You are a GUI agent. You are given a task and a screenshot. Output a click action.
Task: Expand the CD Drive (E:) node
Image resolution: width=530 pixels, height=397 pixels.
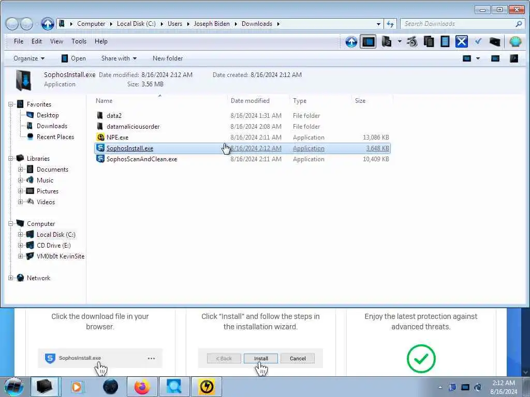tap(20, 245)
